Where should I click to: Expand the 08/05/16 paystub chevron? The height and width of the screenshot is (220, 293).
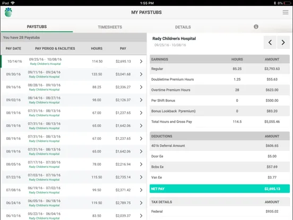(141, 164)
